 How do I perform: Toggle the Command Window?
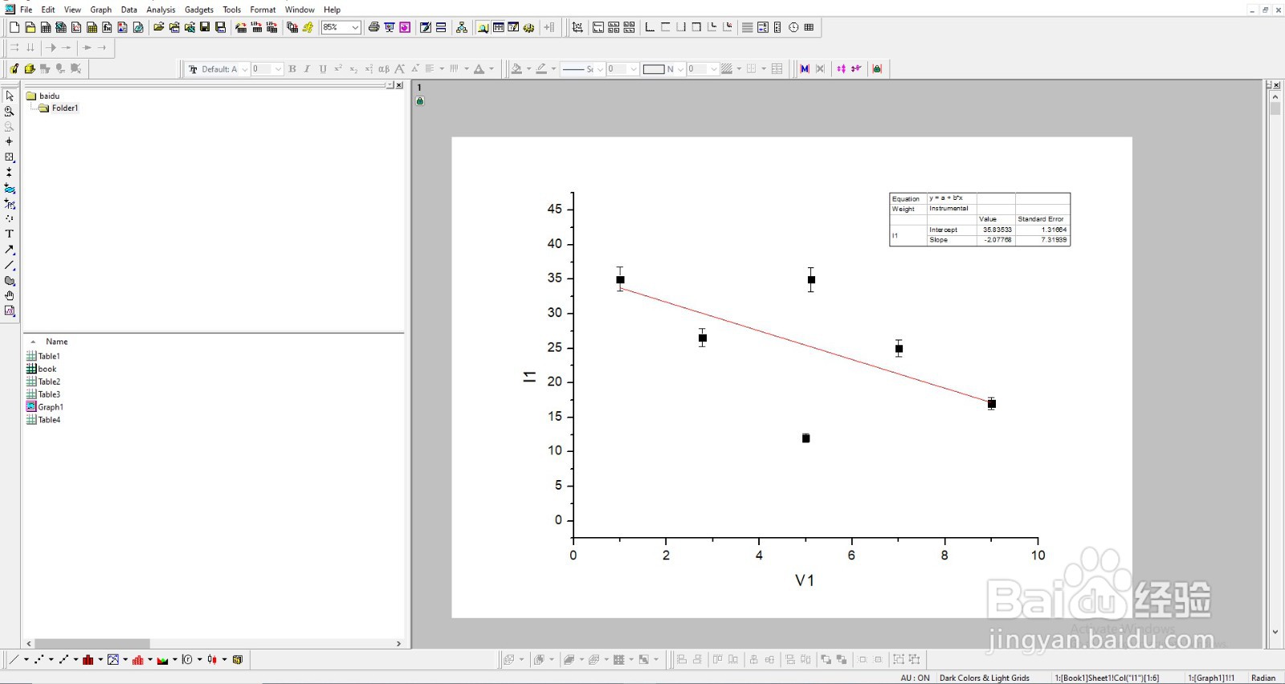(x=513, y=27)
